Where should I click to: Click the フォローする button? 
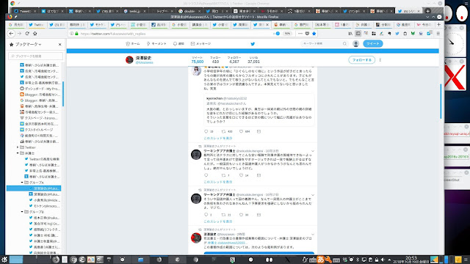[361, 60]
